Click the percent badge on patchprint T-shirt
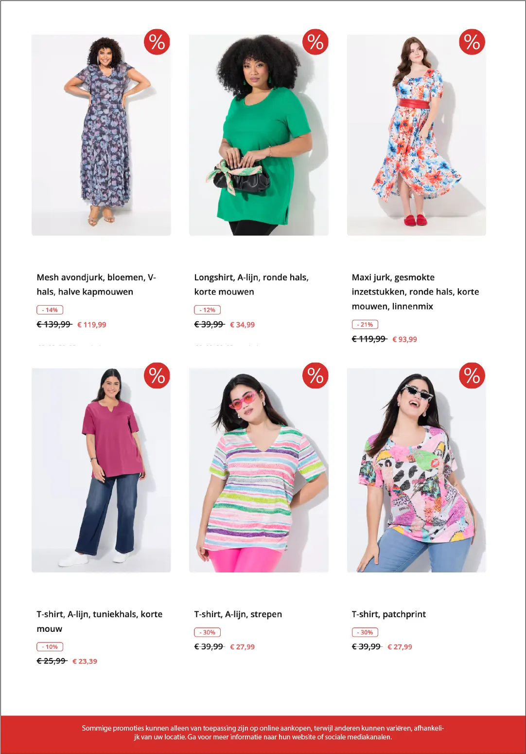The image size is (526, 754). point(472,375)
